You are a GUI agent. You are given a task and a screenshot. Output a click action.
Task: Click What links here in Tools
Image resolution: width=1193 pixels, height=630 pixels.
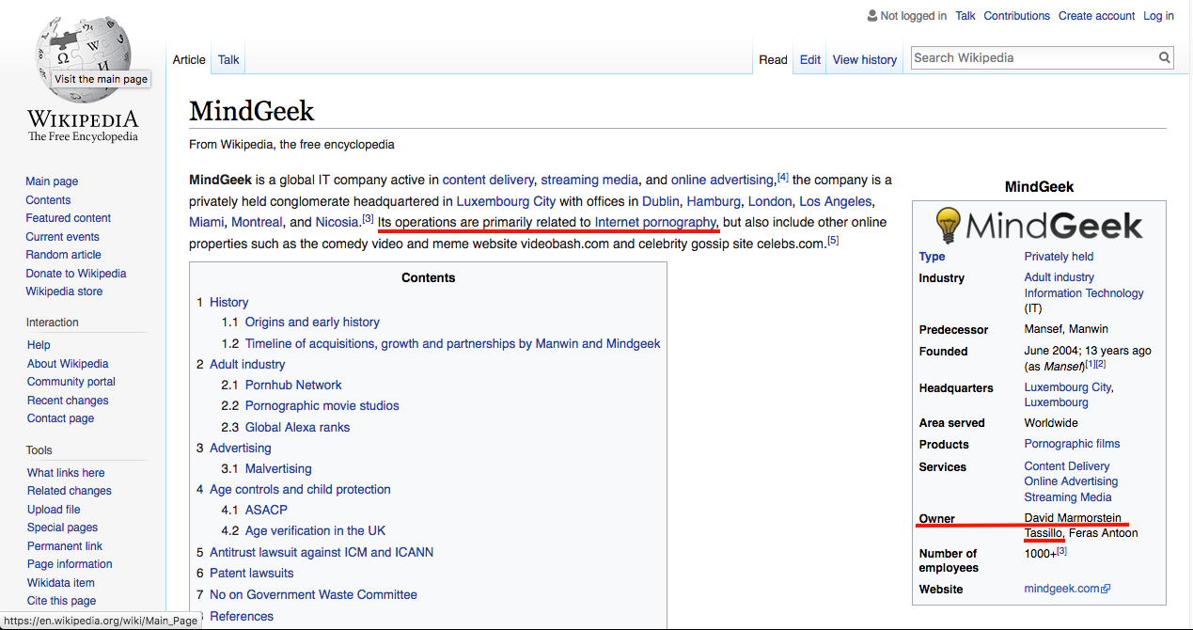coord(66,473)
